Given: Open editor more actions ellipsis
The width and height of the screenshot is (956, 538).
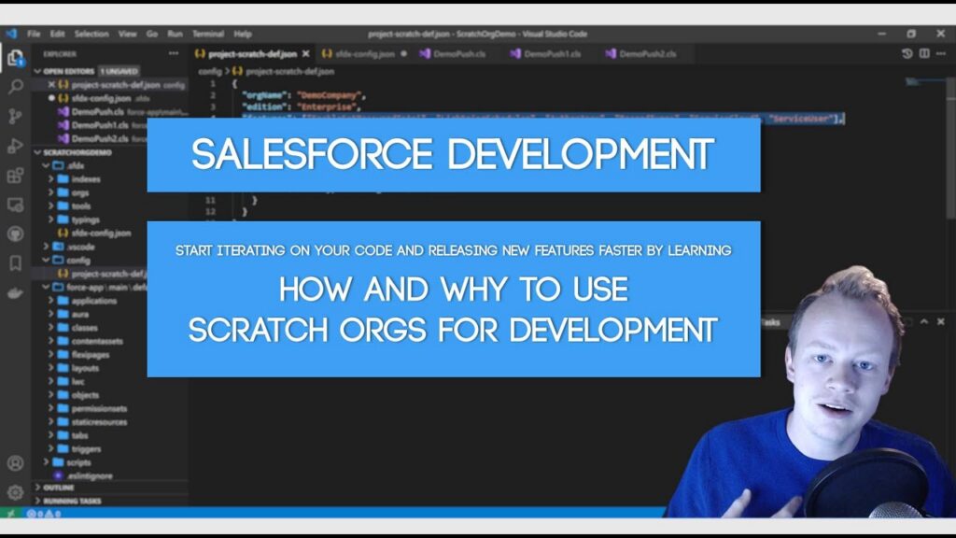Looking at the screenshot, I should [x=941, y=53].
